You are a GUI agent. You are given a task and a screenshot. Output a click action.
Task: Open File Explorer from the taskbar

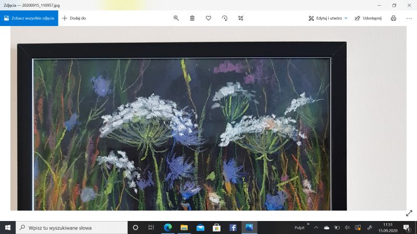[x=184, y=227]
